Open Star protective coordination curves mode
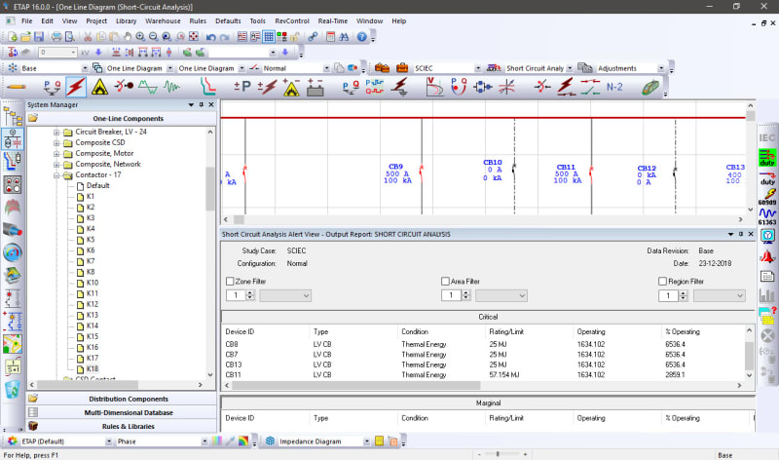This screenshot has height=460, width=779. [x=207, y=87]
